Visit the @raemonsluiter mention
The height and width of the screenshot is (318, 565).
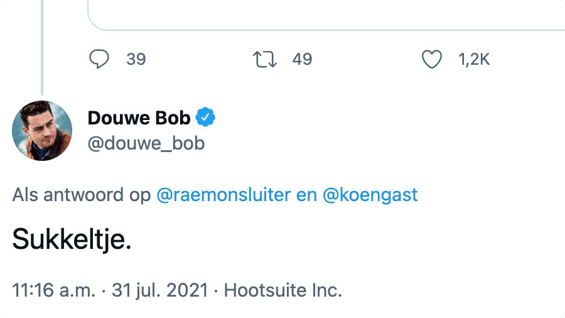tap(223, 195)
